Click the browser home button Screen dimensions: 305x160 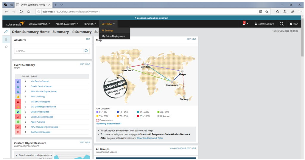coord(29,12)
